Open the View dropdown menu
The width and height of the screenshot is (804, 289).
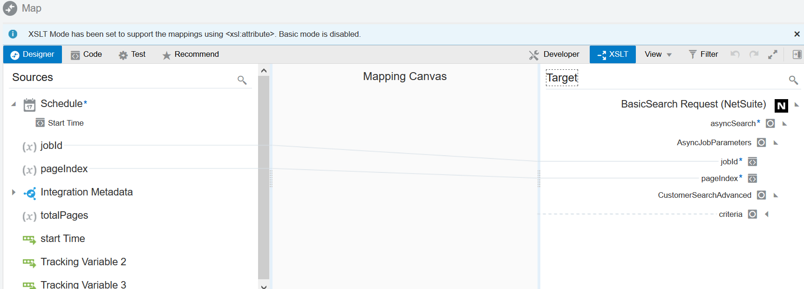[x=658, y=54]
